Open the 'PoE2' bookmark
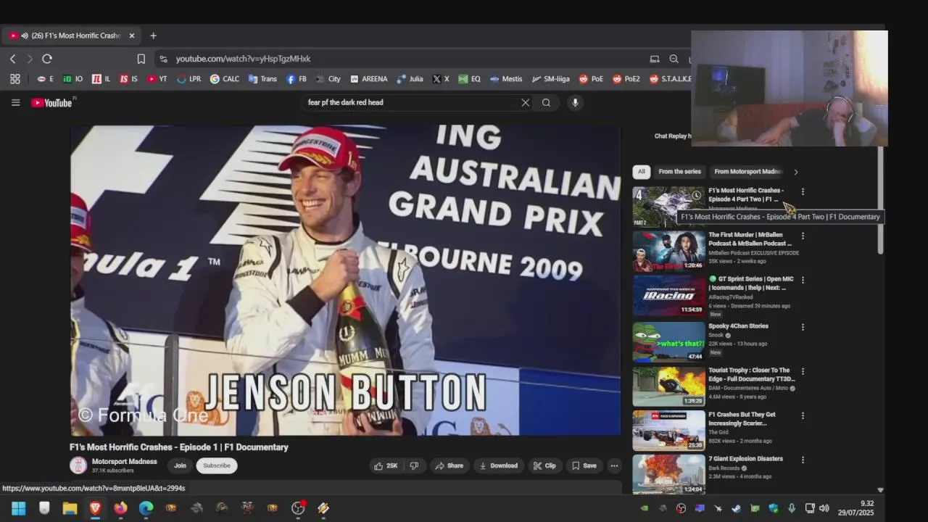928x522 pixels. (x=626, y=79)
